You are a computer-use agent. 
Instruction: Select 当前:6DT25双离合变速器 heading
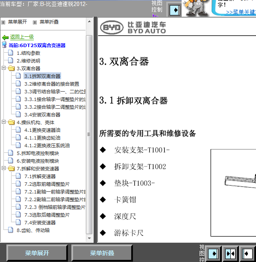point(37,45)
